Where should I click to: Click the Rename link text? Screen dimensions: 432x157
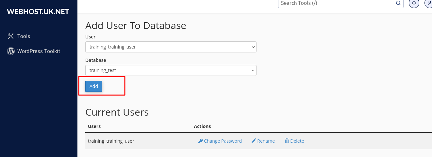pos(266,141)
